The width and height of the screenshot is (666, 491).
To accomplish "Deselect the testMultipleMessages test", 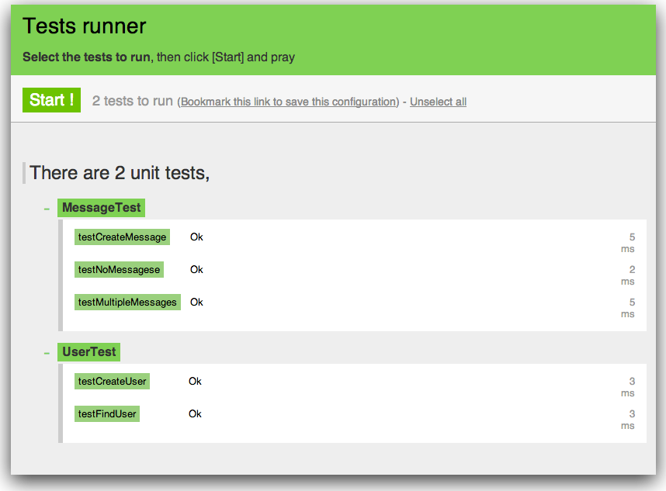I will pyautogui.click(x=127, y=303).
